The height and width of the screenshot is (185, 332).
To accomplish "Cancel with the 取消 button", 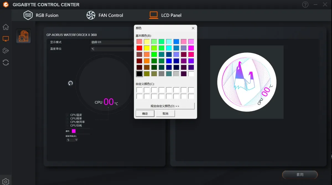I will point(165,113).
